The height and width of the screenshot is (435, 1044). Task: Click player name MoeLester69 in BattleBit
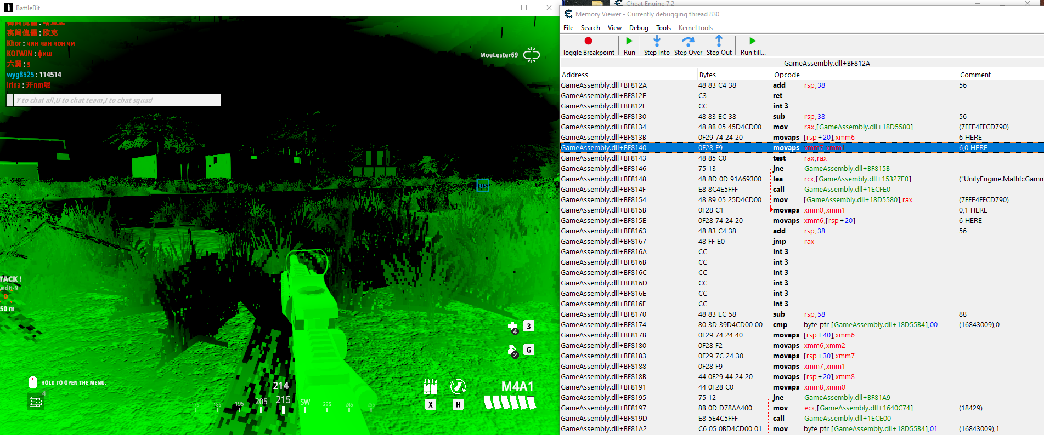click(x=499, y=55)
